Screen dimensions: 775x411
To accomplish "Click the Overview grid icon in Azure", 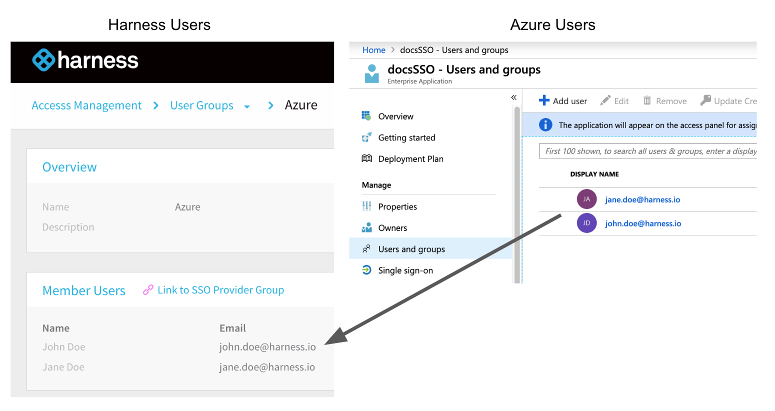I will point(366,116).
